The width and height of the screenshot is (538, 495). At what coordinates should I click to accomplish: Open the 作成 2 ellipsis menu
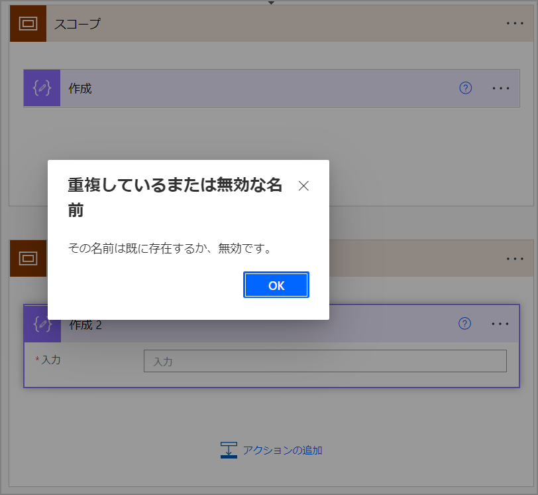[x=500, y=324]
